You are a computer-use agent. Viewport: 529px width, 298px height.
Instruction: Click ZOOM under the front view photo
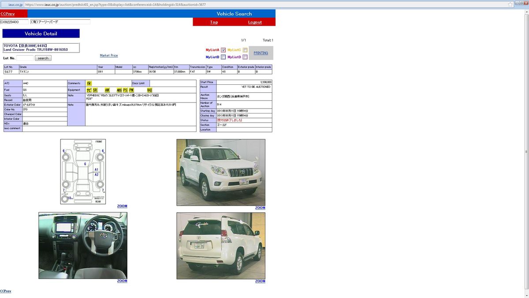click(260, 208)
